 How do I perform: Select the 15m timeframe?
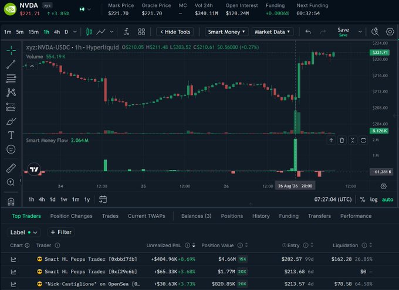click(x=33, y=32)
